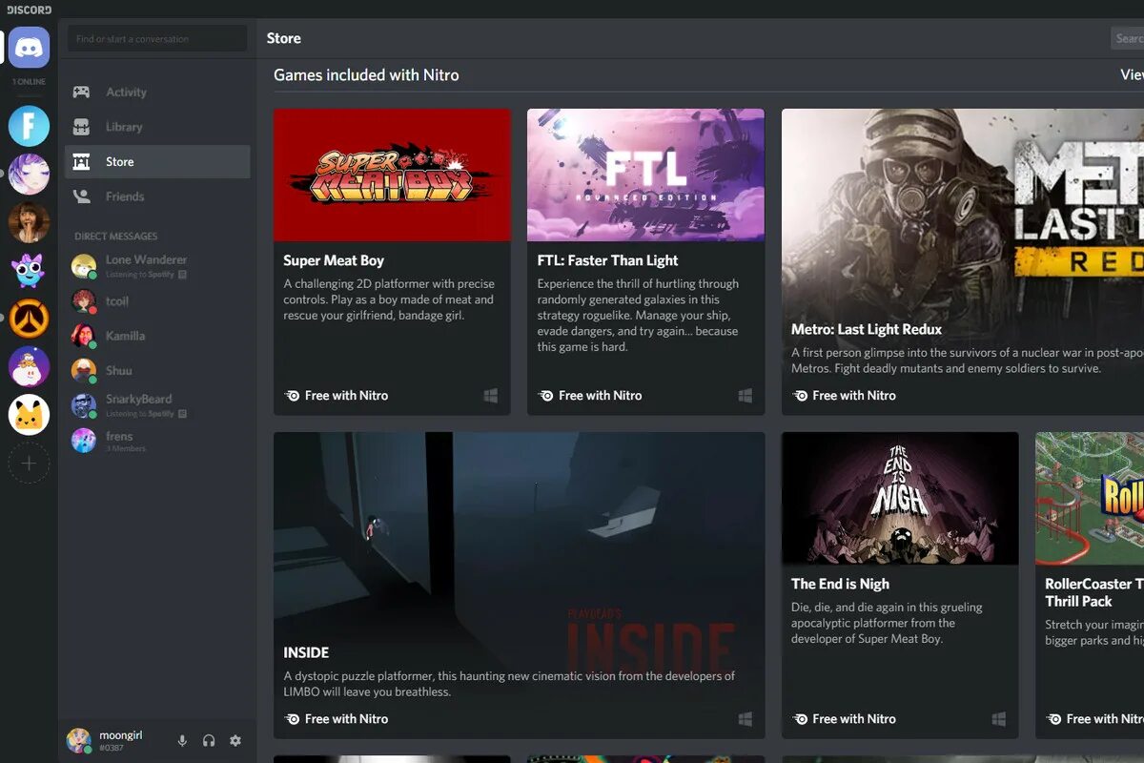Open the brown-haired portrait avatar server
Viewport: 1144px width, 763px height.
(29, 222)
